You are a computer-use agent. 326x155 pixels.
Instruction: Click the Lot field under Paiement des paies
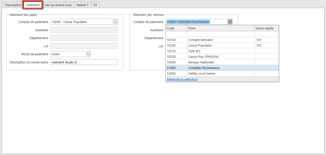(x=84, y=46)
